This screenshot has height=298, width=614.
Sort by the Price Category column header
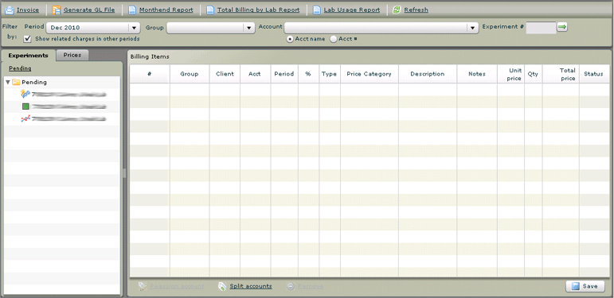[370, 74]
